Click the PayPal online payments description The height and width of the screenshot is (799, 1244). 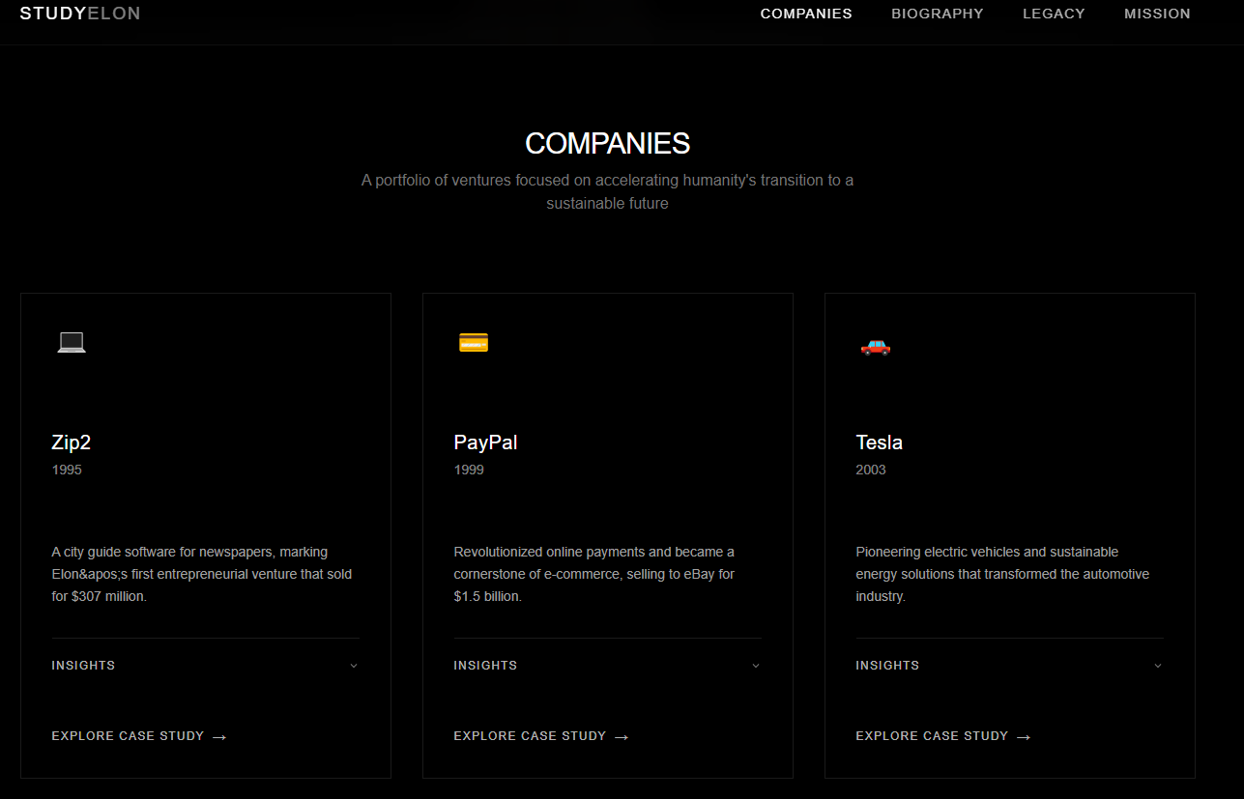594,574
